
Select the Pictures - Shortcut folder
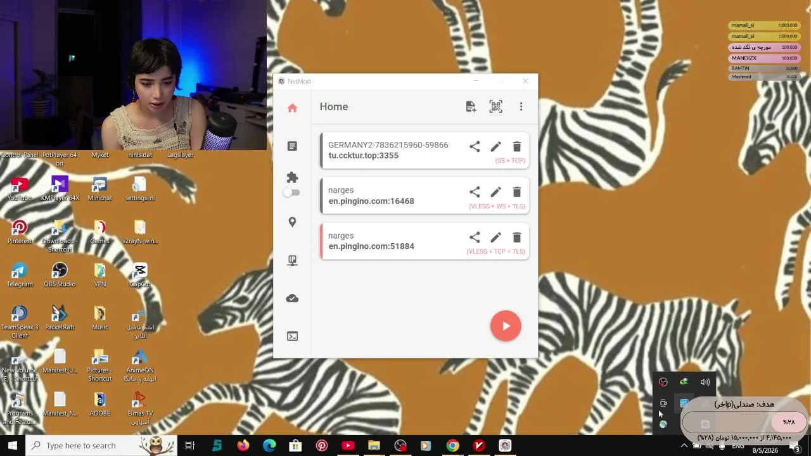point(99,365)
